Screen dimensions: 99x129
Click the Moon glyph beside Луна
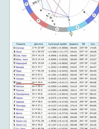click(x=14, y=52)
